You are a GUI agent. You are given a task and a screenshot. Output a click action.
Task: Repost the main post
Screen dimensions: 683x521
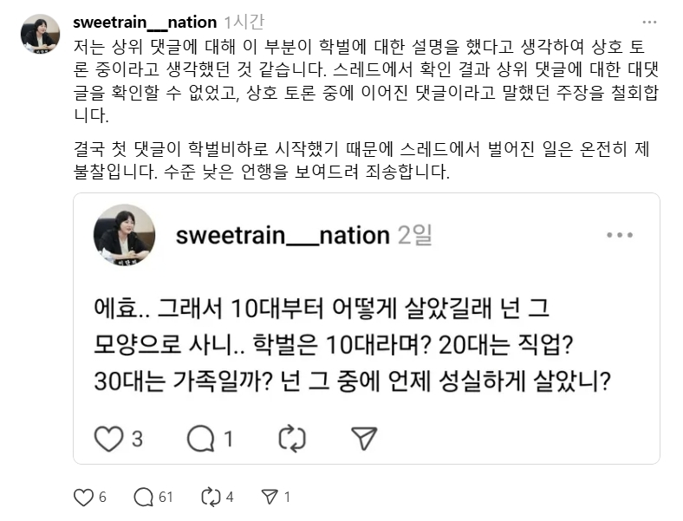click(211, 497)
